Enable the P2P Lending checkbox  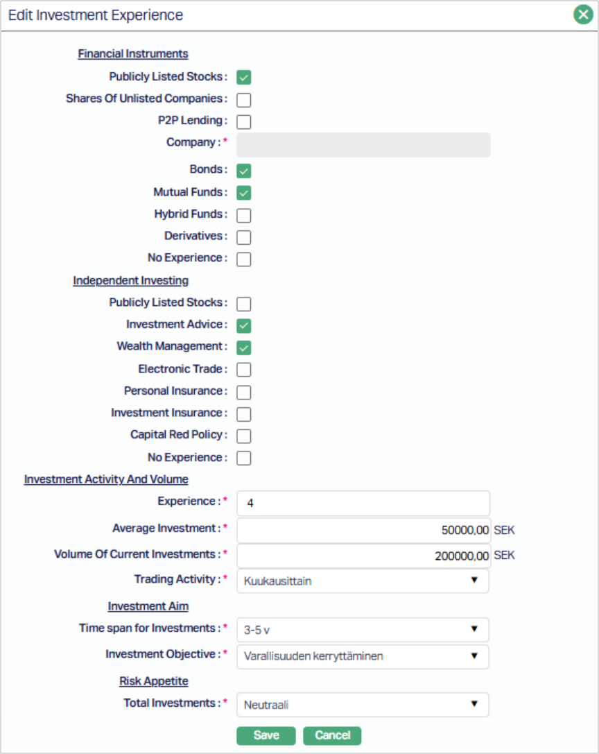tap(243, 122)
